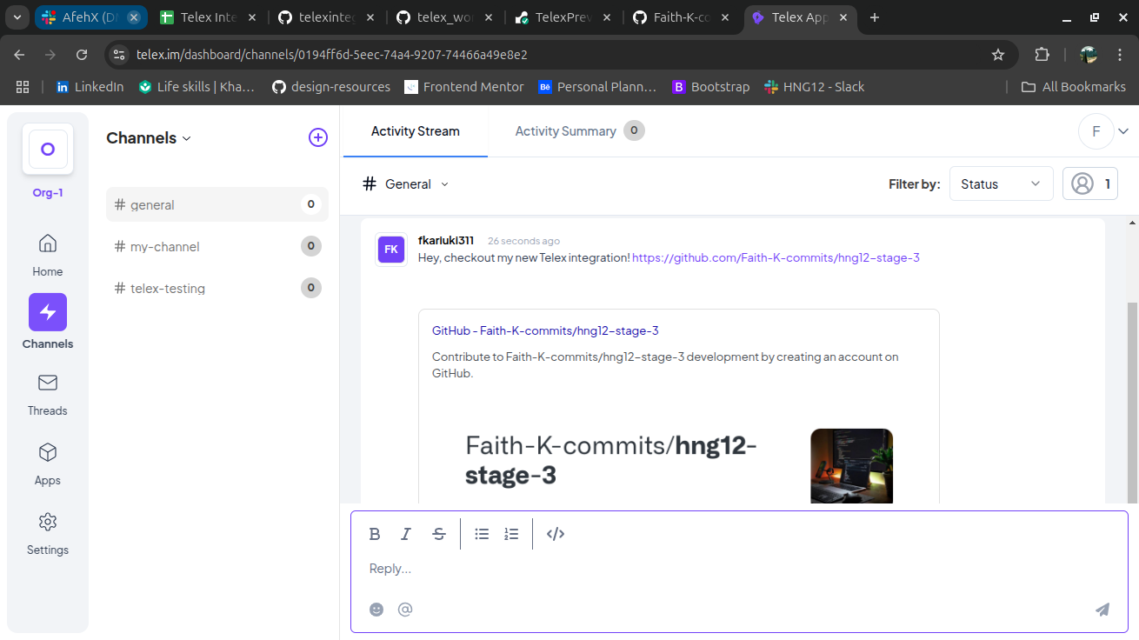Open Apps in the sidebar
The height and width of the screenshot is (640, 1139).
click(x=48, y=464)
